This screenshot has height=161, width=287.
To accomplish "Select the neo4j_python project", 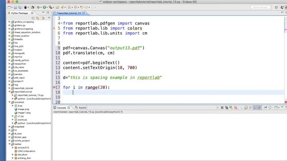I will [22, 60].
